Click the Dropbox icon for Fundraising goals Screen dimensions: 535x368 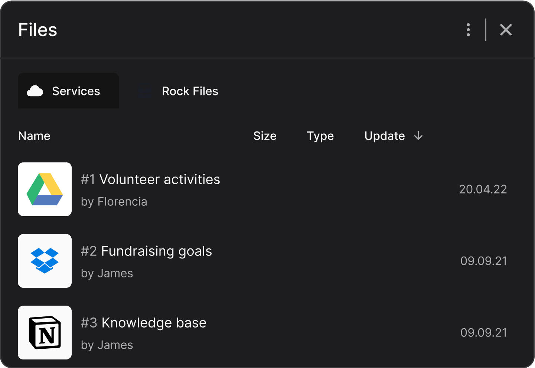(x=45, y=261)
